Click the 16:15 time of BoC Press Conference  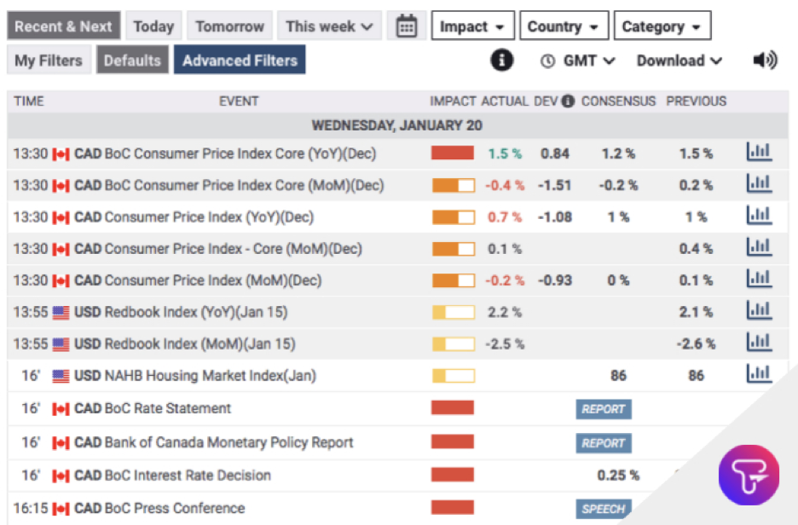[x=31, y=508]
